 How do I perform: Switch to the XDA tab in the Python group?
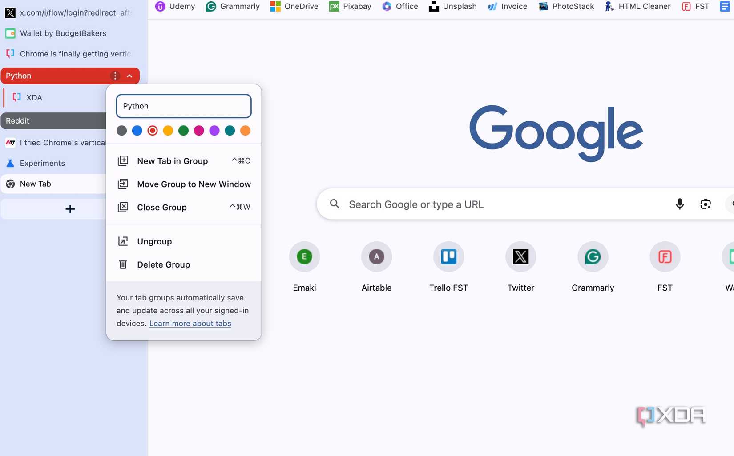(x=34, y=97)
